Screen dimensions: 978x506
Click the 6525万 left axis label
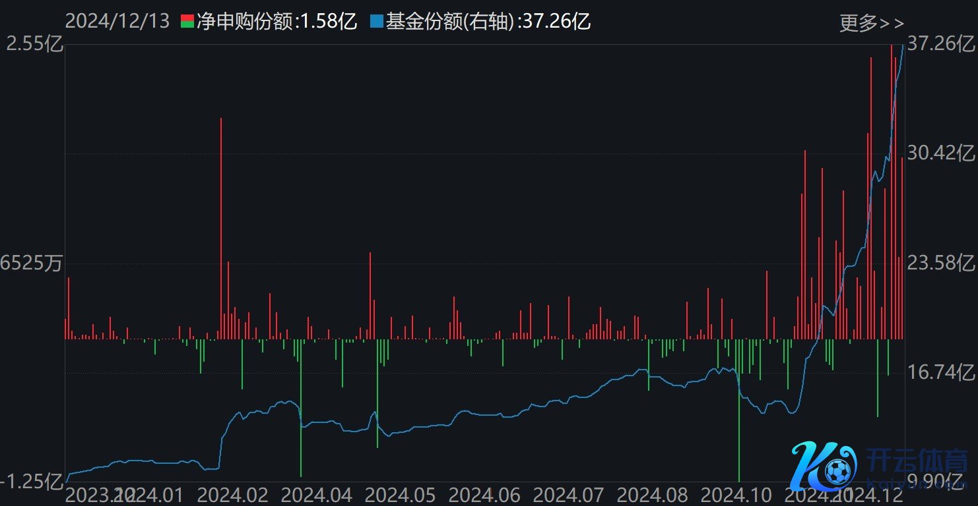click(x=32, y=264)
